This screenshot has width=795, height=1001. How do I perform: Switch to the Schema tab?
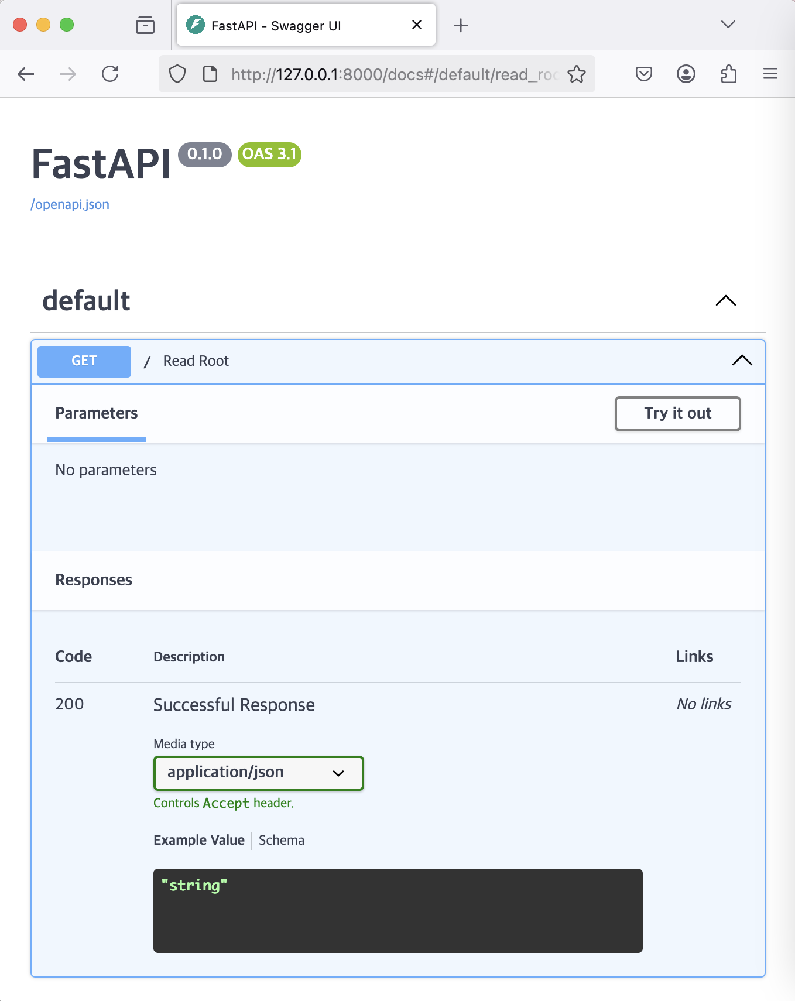[282, 840]
